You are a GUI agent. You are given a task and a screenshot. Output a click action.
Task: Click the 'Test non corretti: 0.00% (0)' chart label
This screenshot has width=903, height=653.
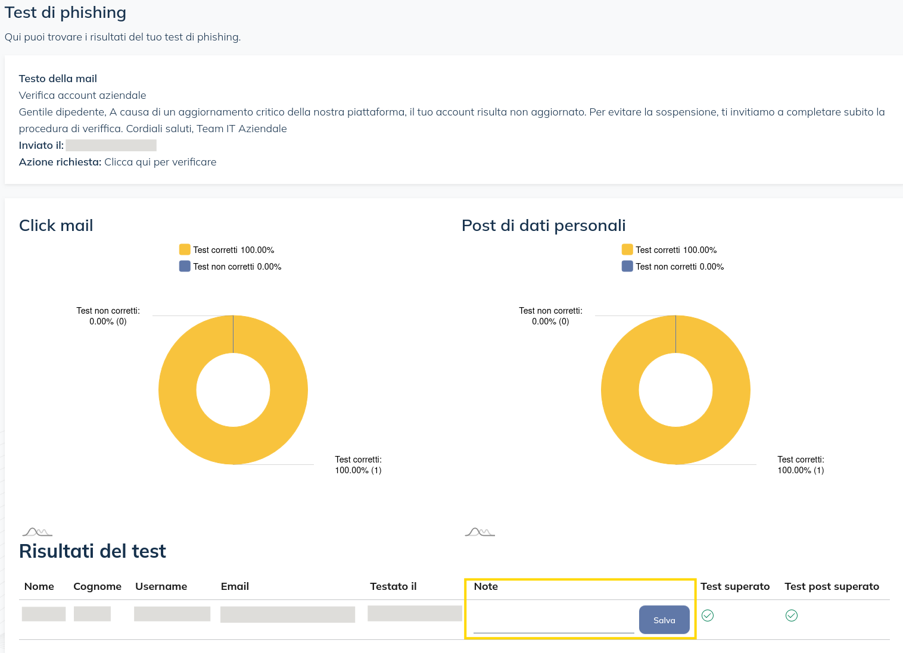coord(108,315)
